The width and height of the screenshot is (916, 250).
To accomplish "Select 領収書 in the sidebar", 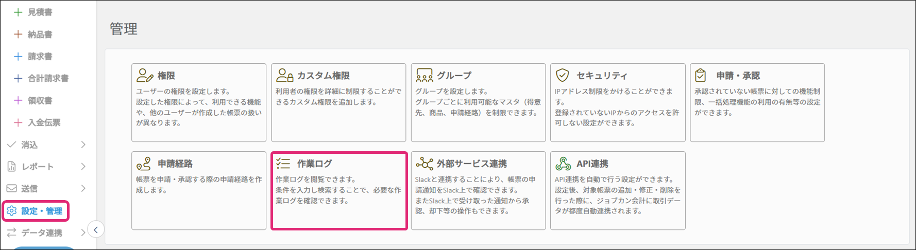I will (40, 100).
